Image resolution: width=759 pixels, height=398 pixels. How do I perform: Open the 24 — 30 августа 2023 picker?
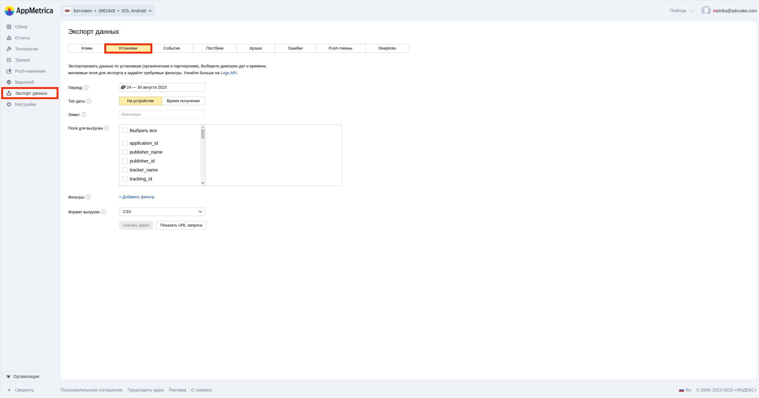tap(162, 87)
